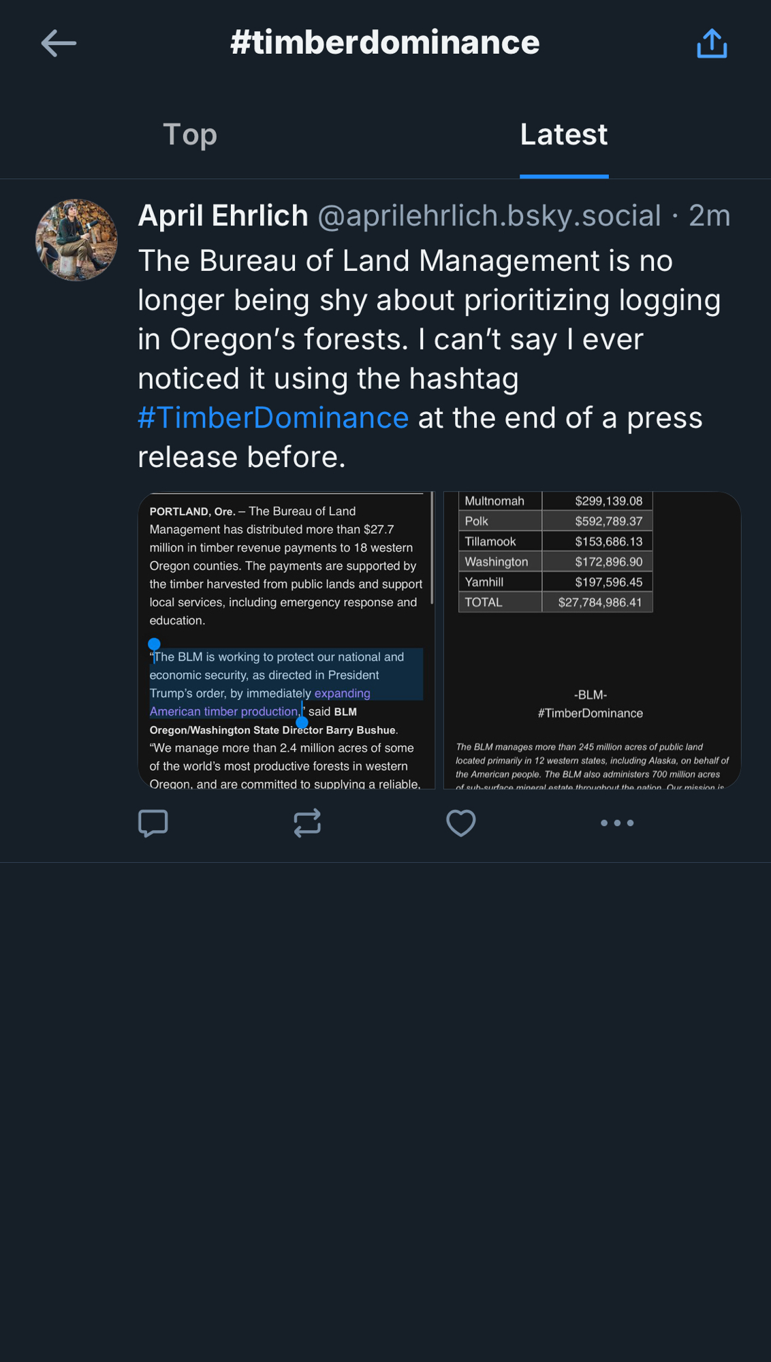Click the TOTAL $27,784,986.41 table row
The width and height of the screenshot is (771, 1362).
(x=555, y=602)
